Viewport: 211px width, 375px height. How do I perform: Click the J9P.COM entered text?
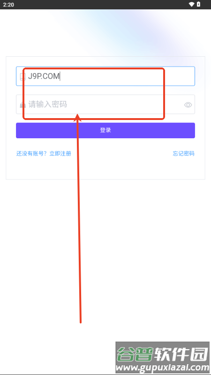coord(44,76)
